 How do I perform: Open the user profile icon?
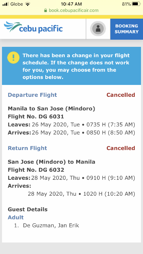click(98, 29)
